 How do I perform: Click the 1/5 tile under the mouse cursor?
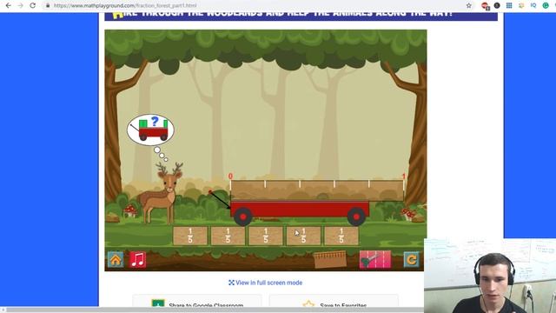pyautogui.click(x=303, y=236)
